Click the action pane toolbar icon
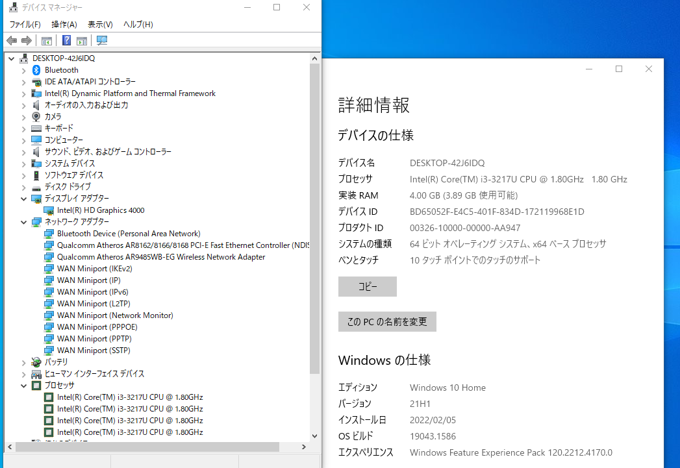This screenshot has width=680, height=468. pyautogui.click(x=82, y=41)
